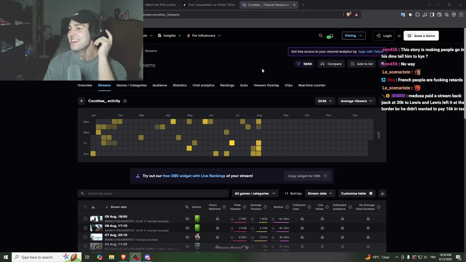Click the Add to list button

click(x=362, y=64)
